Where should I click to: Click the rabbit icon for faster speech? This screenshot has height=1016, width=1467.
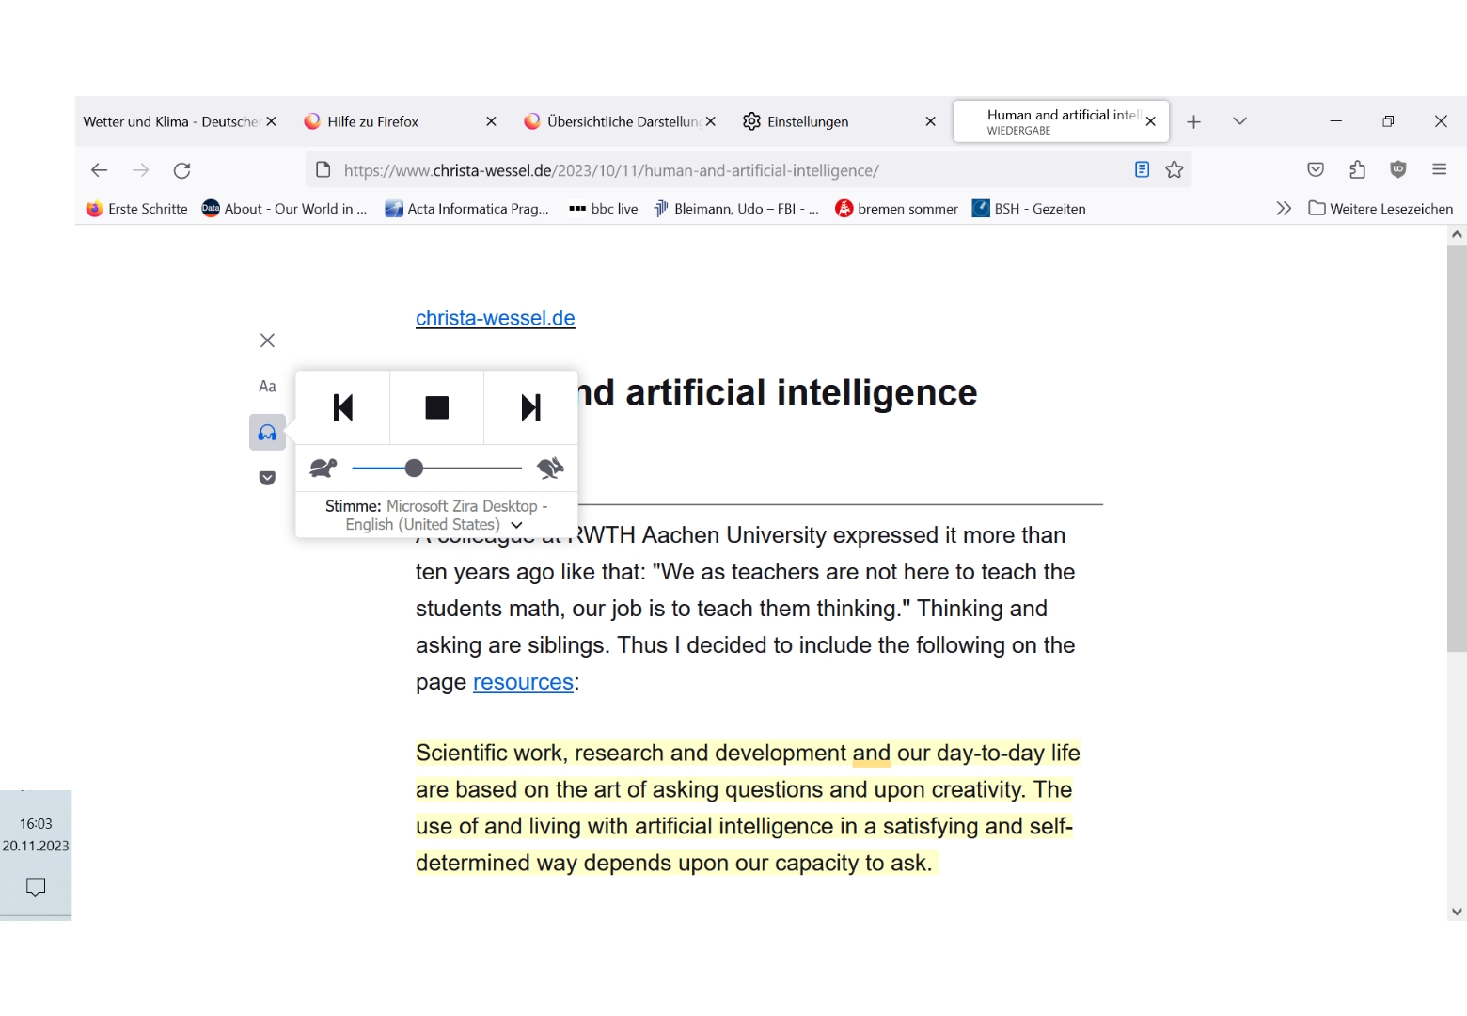coord(550,468)
